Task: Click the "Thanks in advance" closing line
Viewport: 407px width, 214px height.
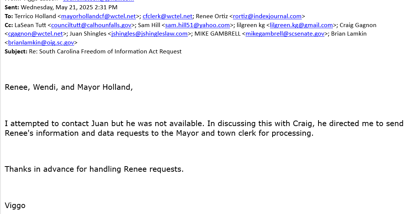Action: tap(94, 169)
